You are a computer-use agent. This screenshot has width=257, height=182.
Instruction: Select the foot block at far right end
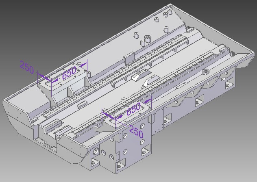(229, 84)
